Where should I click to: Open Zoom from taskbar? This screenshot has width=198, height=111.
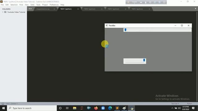[103, 108]
